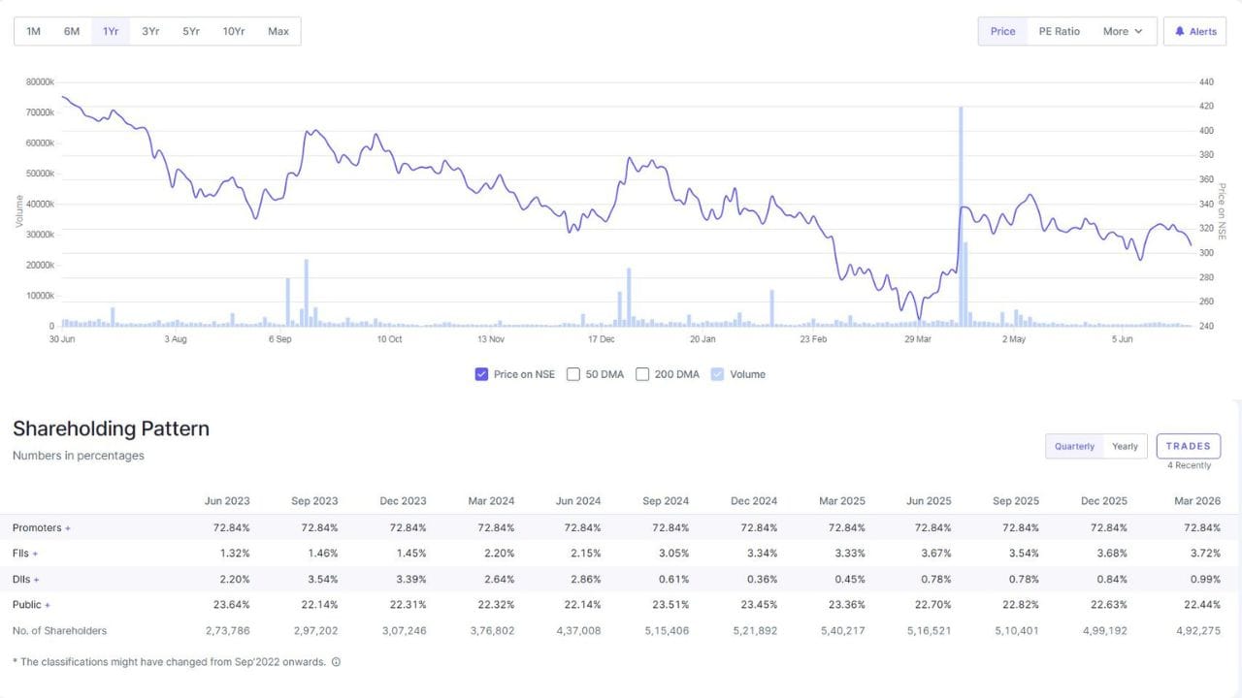Toggle the Volume checkbox
This screenshot has width=1242, height=698.
tap(718, 374)
